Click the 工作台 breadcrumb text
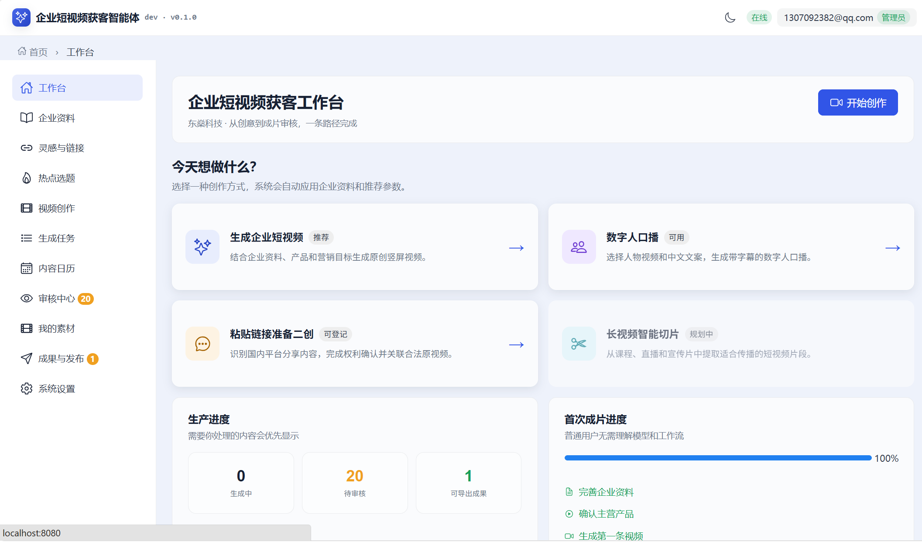The image size is (922, 542). [80, 52]
